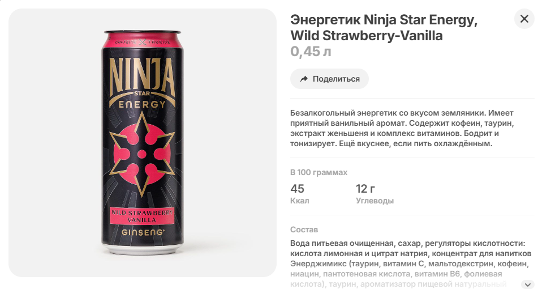The width and height of the screenshot is (538, 289).
Task: Click the Wild Strawberry Vanilla red label on can
Action: (x=142, y=216)
